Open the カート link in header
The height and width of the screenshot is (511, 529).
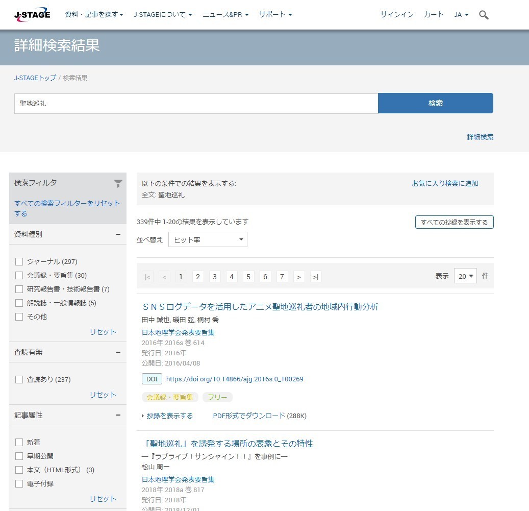coord(434,14)
